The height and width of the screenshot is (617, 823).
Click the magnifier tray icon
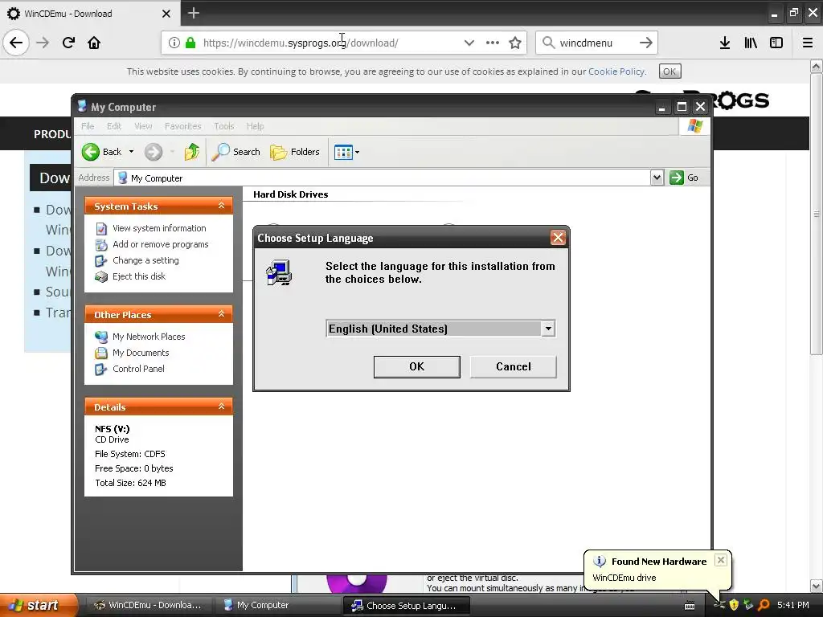pyautogui.click(x=764, y=605)
